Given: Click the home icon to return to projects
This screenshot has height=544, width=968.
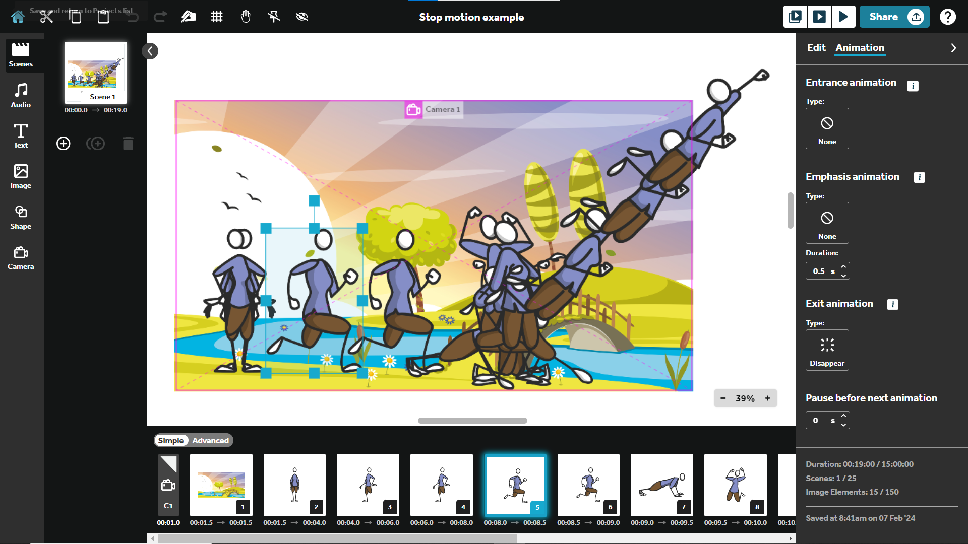Looking at the screenshot, I should coord(18,17).
